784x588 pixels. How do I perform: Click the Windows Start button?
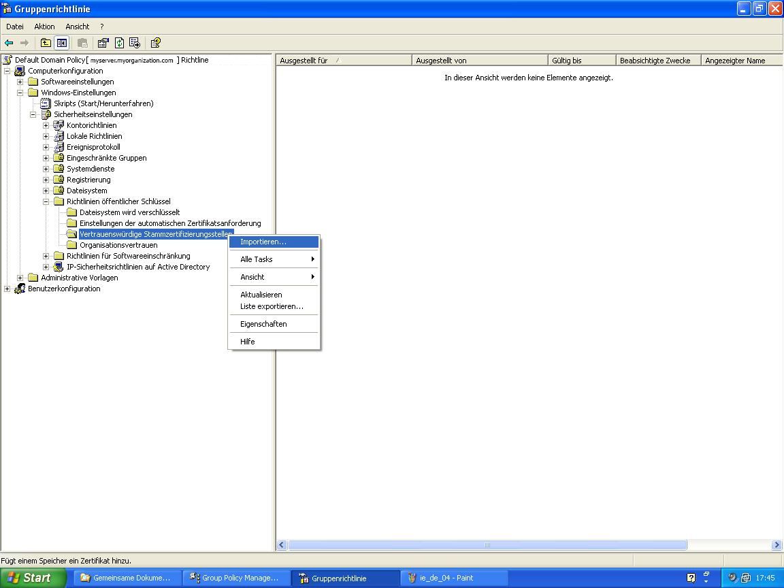pyautogui.click(x=30, y=578)
